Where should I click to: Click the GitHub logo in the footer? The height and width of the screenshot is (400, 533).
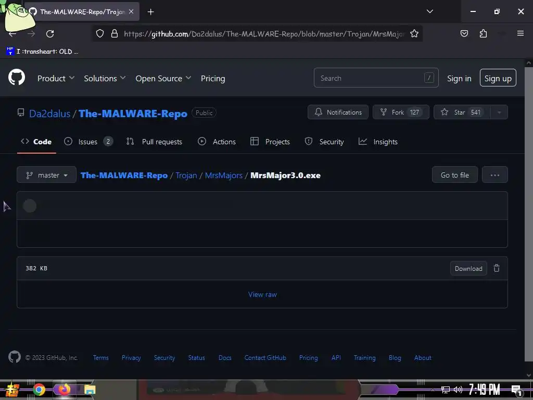coord(15,357)
